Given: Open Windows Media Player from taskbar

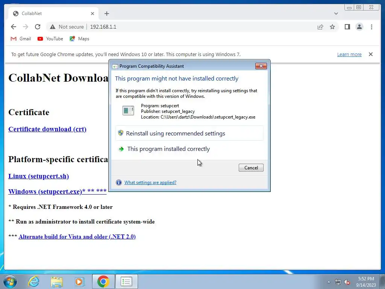Looking at the screenshot, I should [79, 281].
